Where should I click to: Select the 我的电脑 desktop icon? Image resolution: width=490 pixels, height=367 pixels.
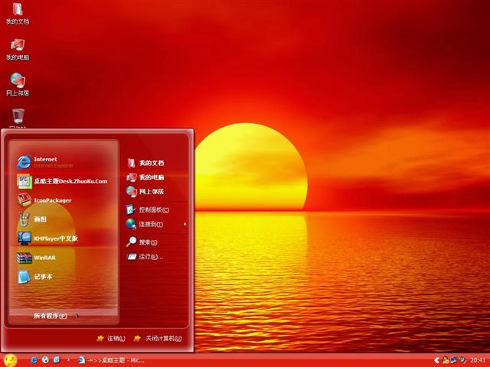tap(18, 50)
